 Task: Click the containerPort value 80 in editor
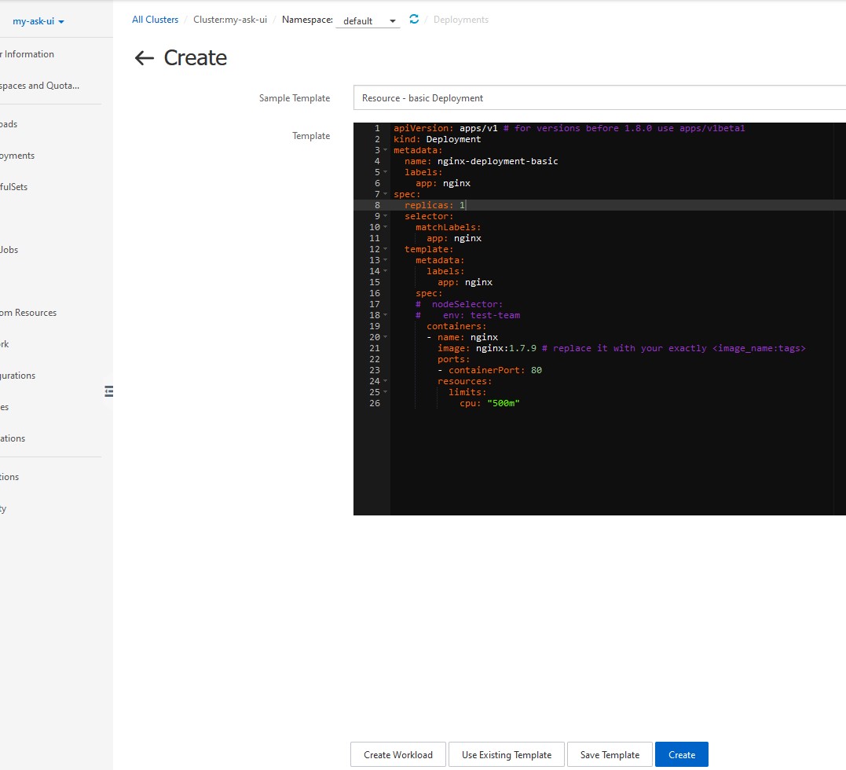pos(536,370)
